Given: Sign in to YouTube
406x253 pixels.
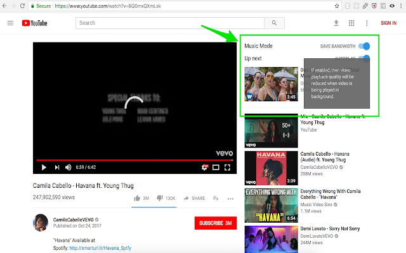Looking at the screenshot, I should click(388, 23).
